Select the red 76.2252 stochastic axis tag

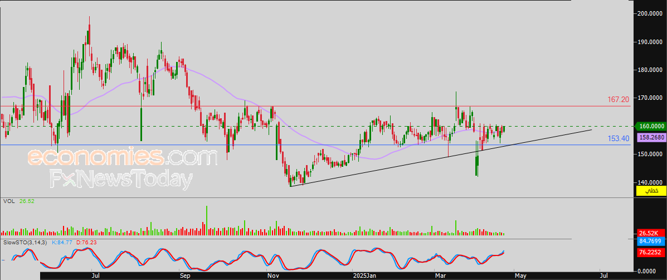click(650, 253)
